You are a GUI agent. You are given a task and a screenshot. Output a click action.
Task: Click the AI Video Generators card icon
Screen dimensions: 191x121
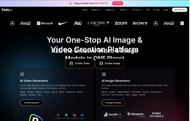click(22, 74)
